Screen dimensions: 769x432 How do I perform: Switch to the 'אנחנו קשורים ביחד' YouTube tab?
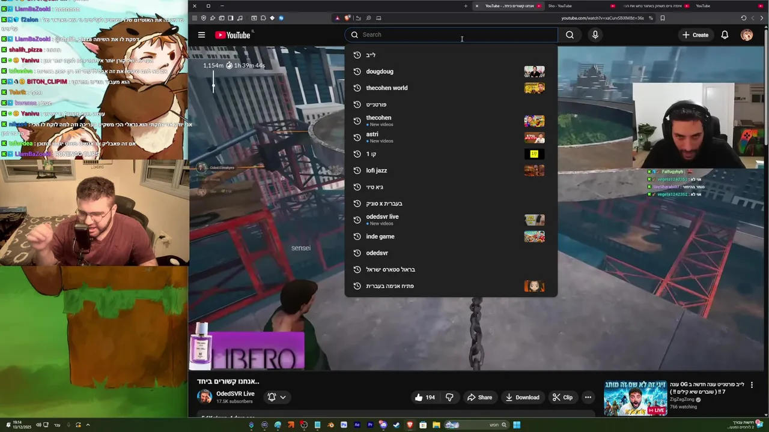pos(509,6)
